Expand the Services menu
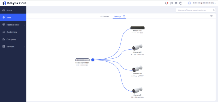The height and width of the screenshot is (102, 218). 13,47
